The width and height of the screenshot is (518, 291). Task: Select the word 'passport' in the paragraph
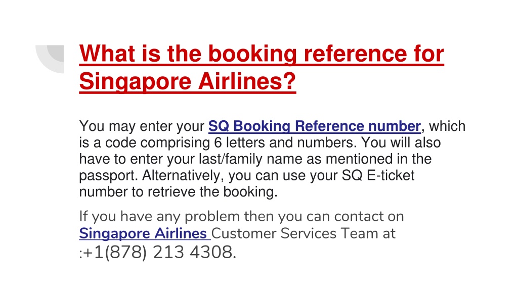point(107,176)
